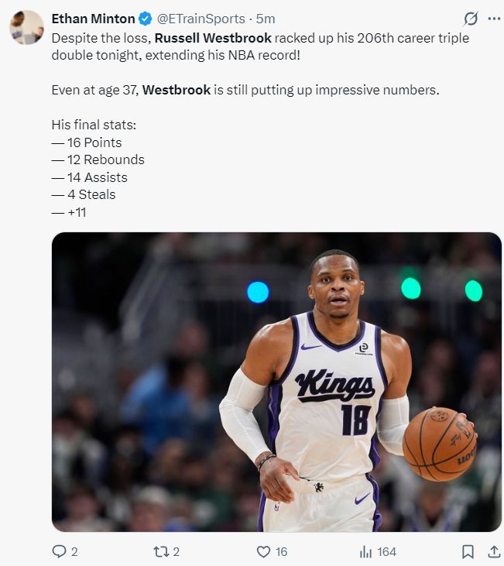Open the Westbrook Kings photo
Screen dimensions: 504x566
tap(276, 382)
